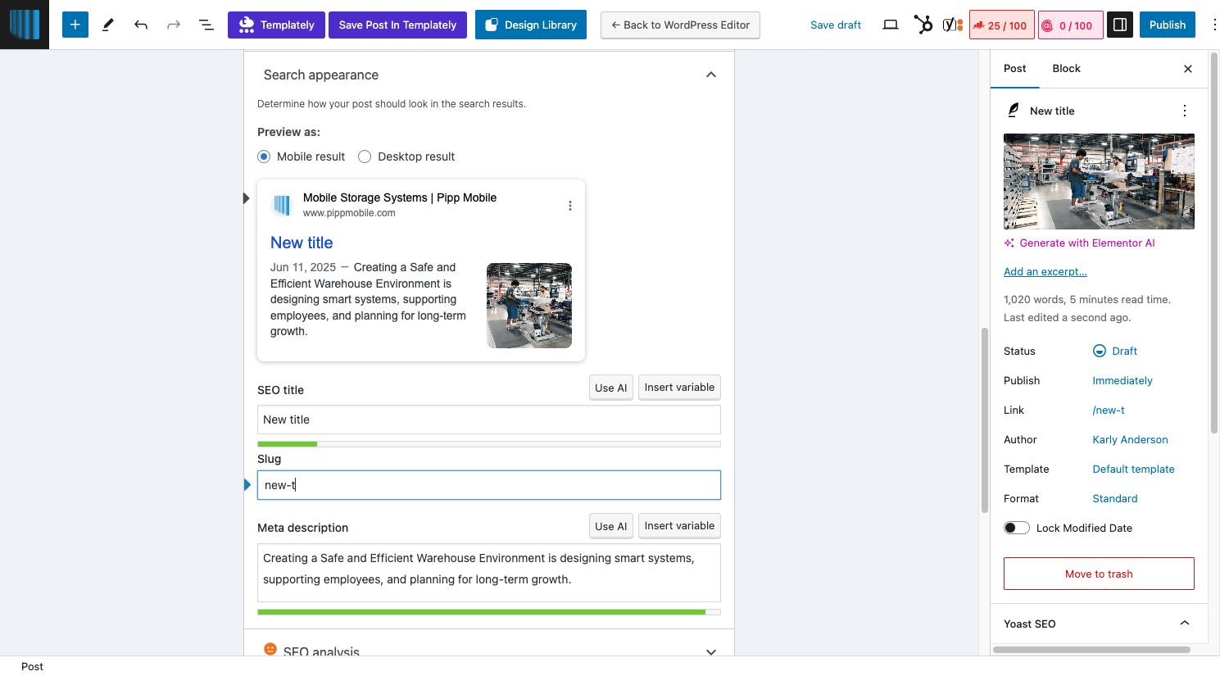Click the Templately toolbar button
1220x676 pixels.
point(276,25)
